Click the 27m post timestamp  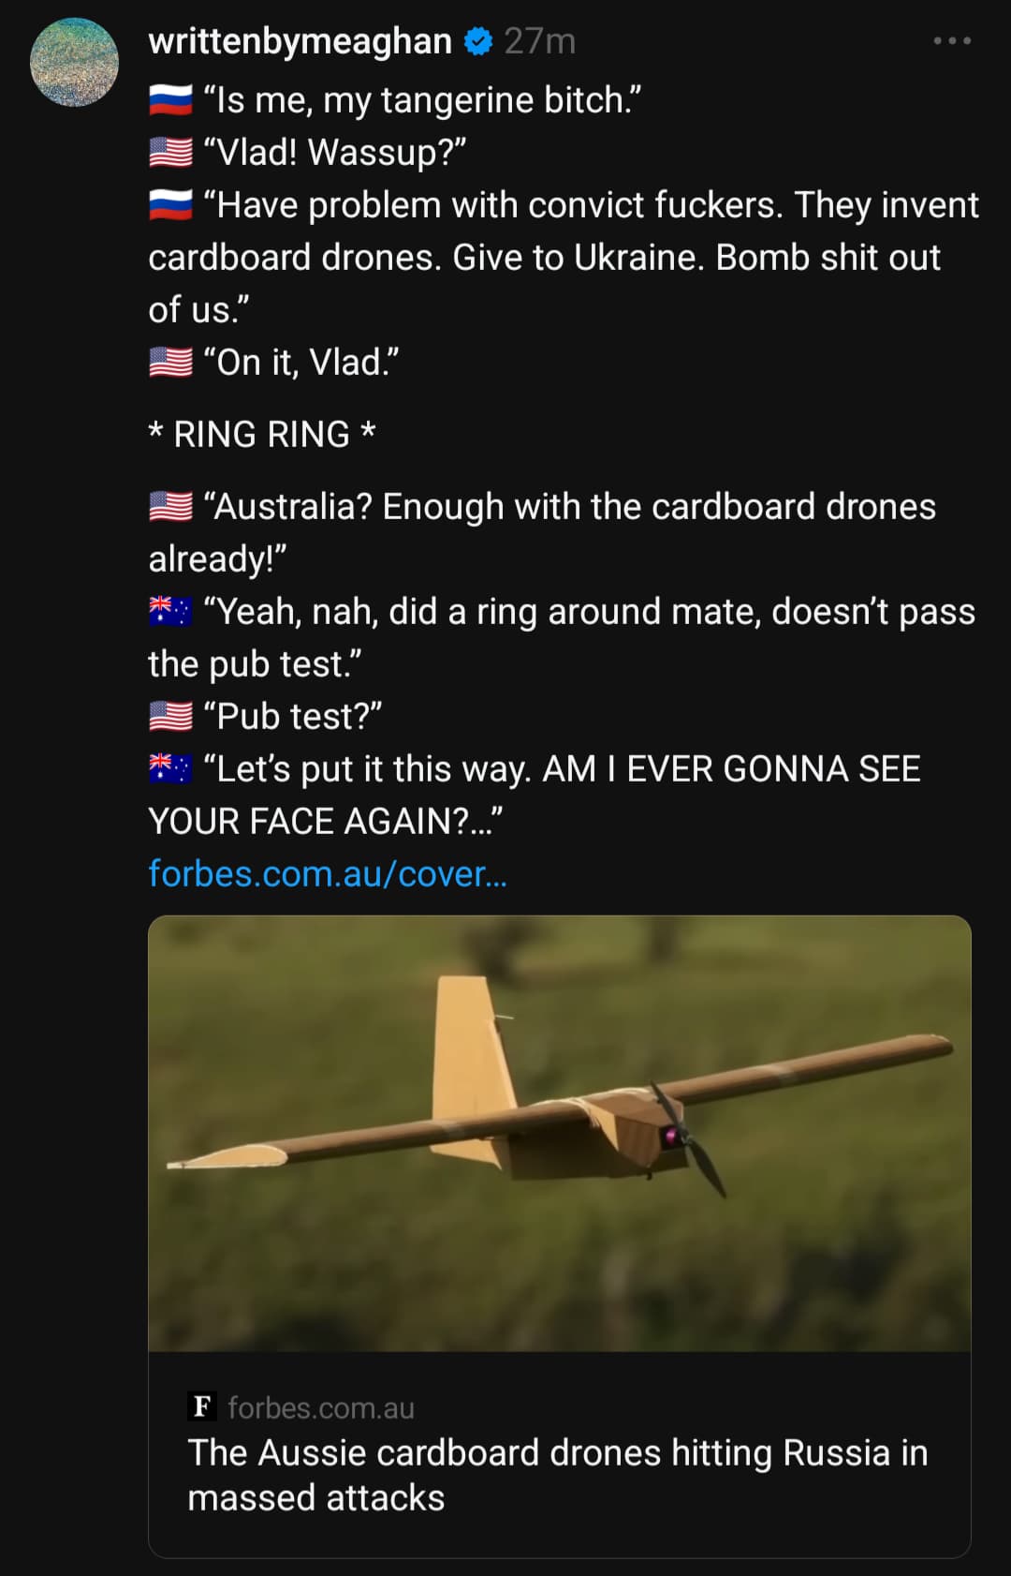tap(539, 41)
